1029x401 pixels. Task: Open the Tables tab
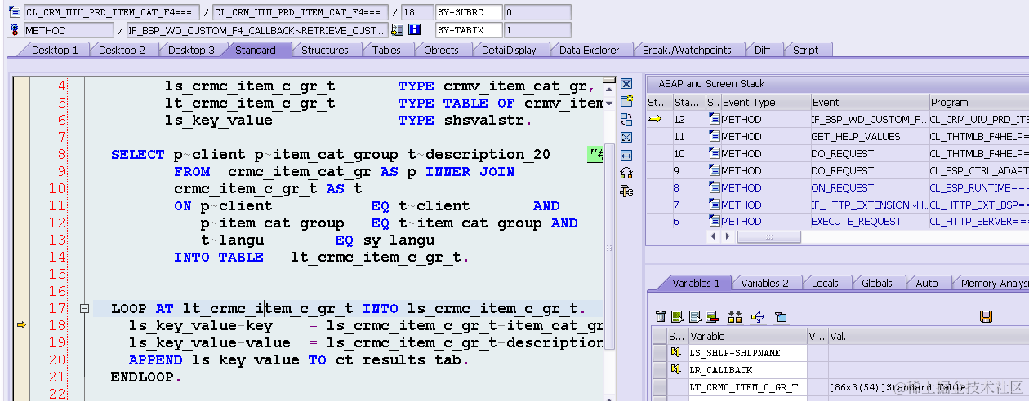pos(386,50)
